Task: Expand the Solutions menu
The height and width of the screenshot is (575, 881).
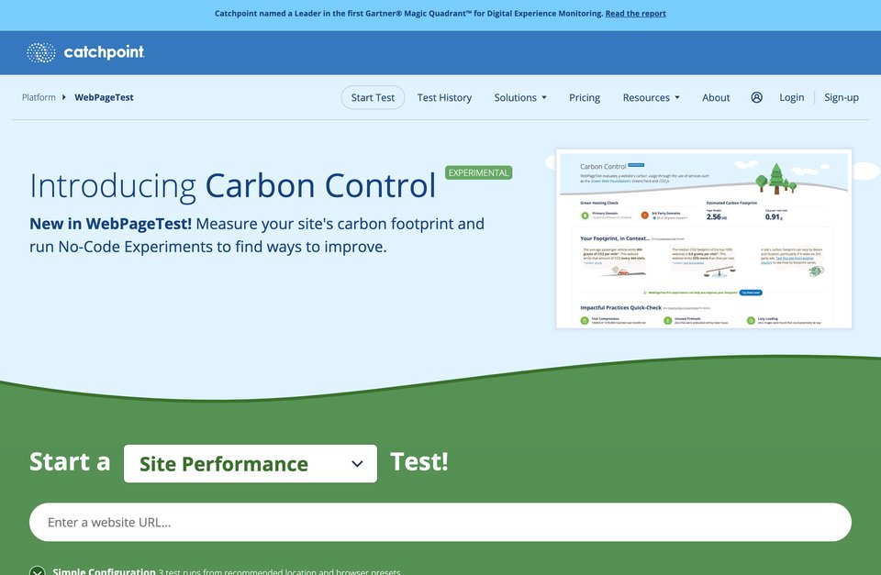Action: tap(520, 97)
